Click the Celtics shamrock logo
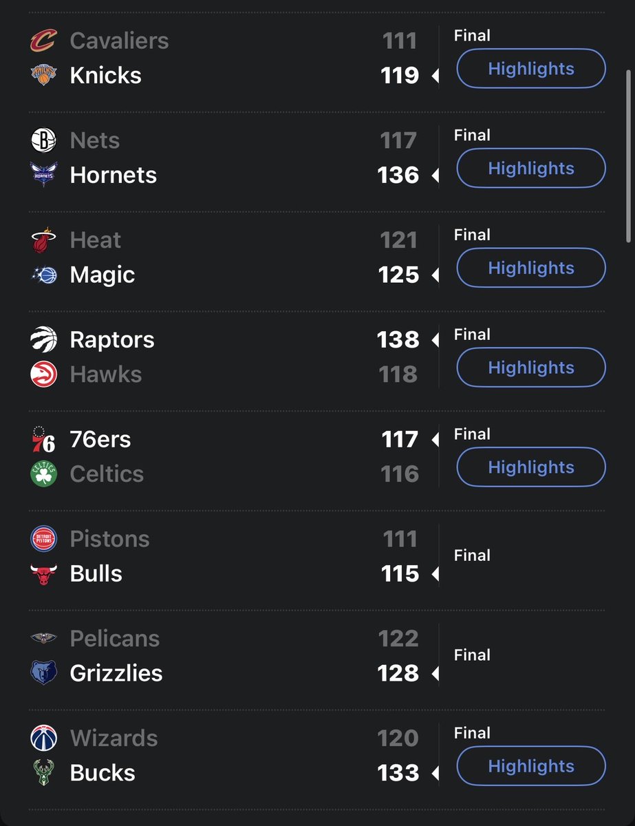Viewport: 635px width, 826px height. click(43, 474)
